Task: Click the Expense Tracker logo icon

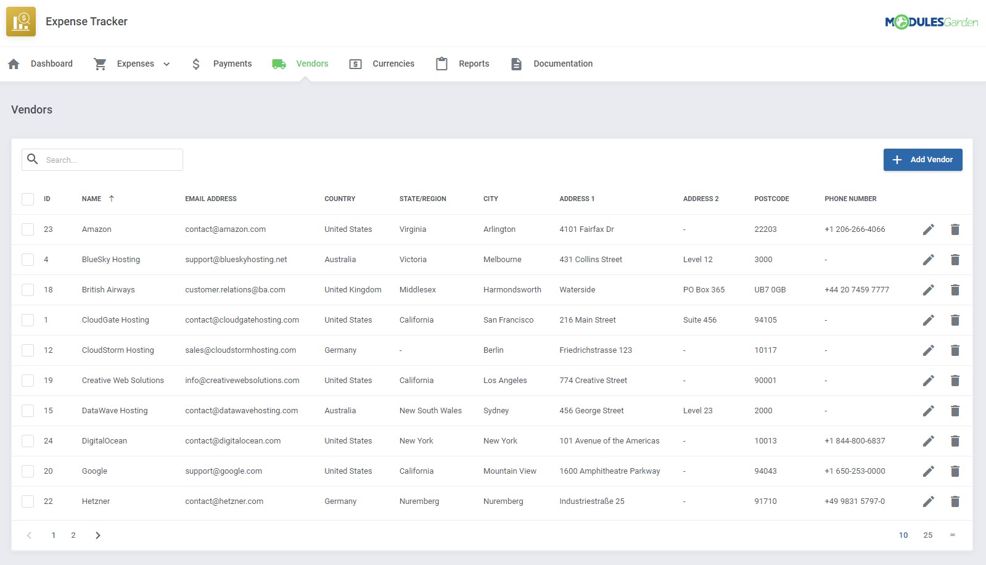Action: 21,22
